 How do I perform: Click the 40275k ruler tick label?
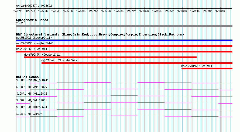81,11
